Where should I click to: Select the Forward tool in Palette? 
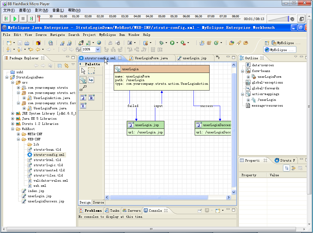pyautogui.click(x=91, y=80)
